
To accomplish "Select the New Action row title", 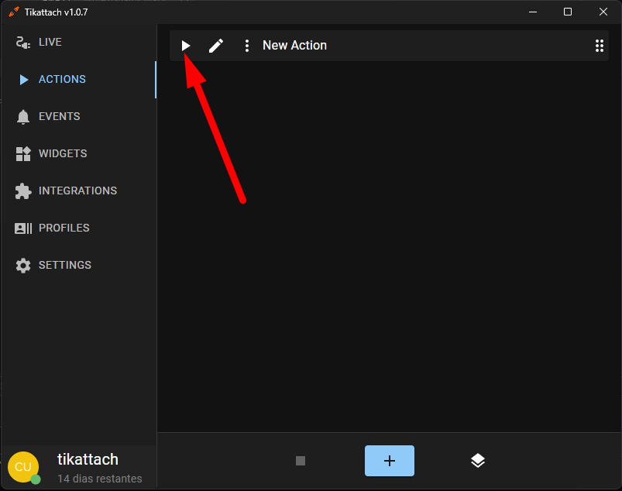I will (295, 45).
